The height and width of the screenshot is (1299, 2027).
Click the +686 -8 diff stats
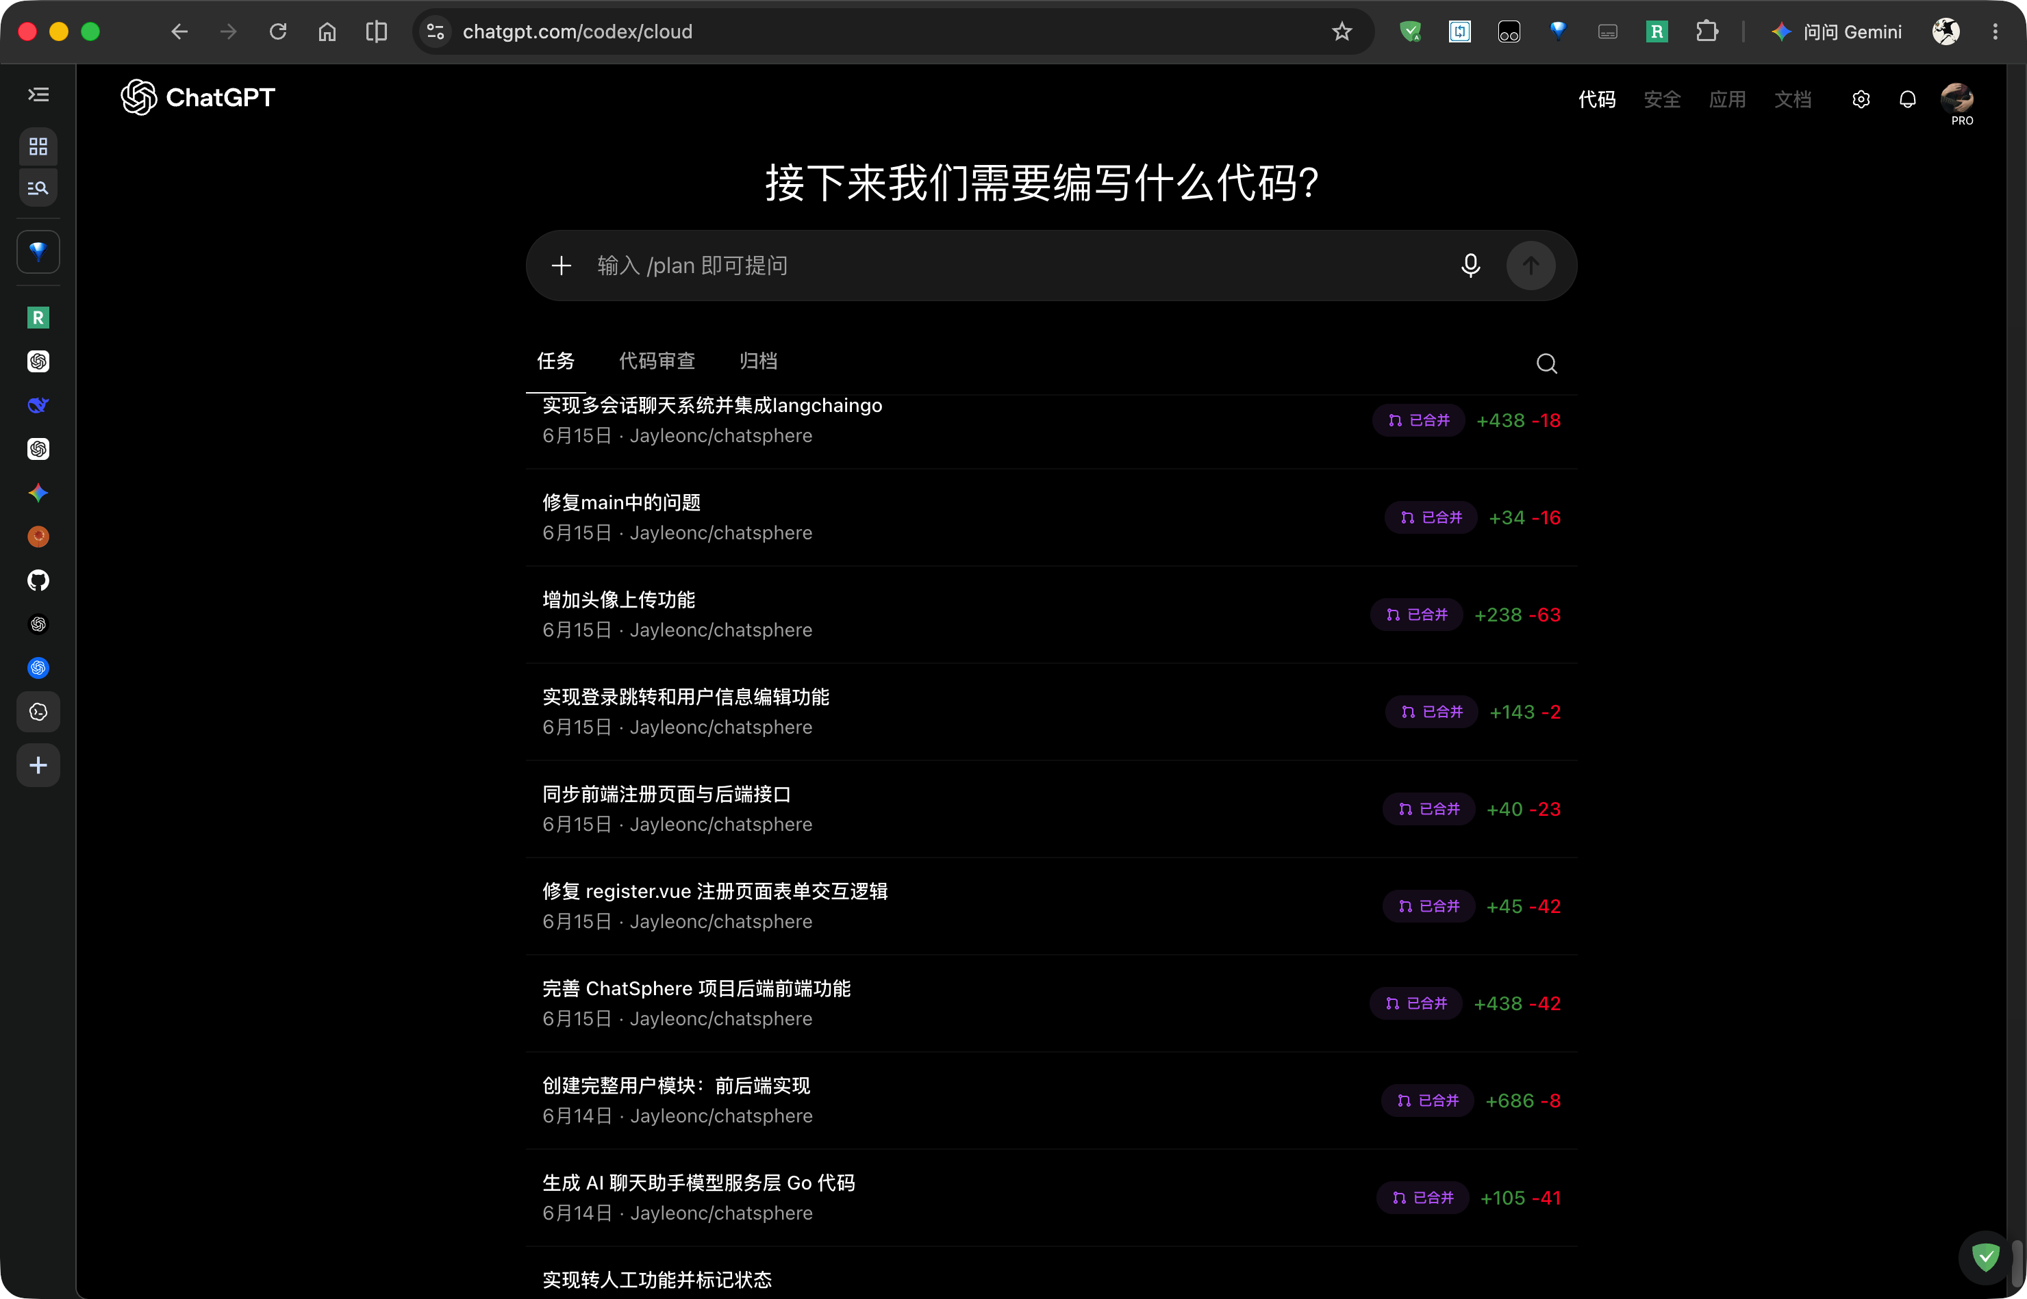coord(1523,1100)
